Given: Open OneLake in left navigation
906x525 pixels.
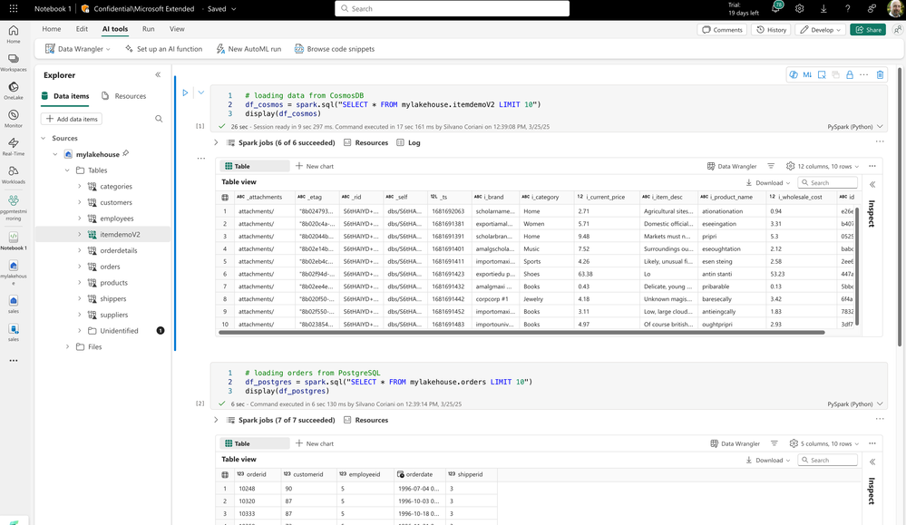Looking at the screenshot, I should click(x=14, y=91).
